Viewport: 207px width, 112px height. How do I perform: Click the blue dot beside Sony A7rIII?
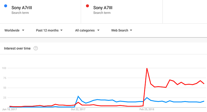pyautogui.click(x=6, y=6)
